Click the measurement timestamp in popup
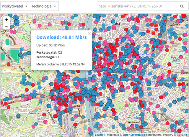189x137 pixels. 61,64
